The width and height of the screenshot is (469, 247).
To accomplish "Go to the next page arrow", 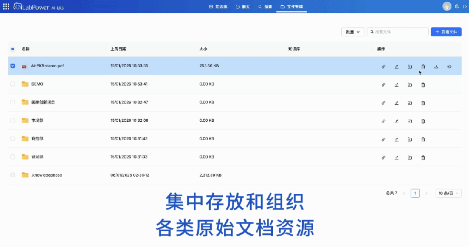I will (x=427, y=193).
